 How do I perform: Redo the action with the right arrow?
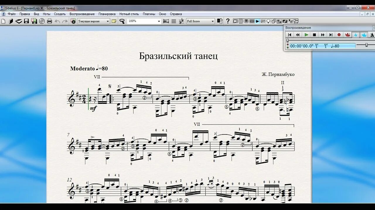[65, 21]
